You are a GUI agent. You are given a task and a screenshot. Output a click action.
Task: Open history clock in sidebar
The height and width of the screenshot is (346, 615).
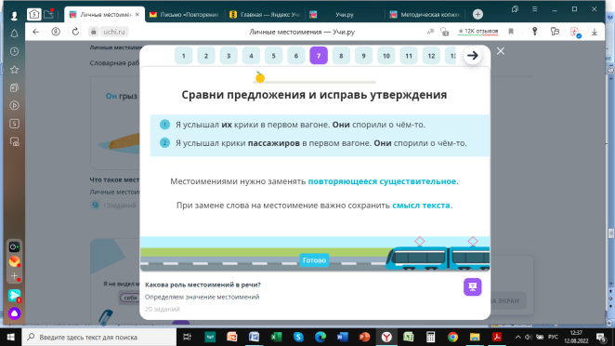click(15, 51)
